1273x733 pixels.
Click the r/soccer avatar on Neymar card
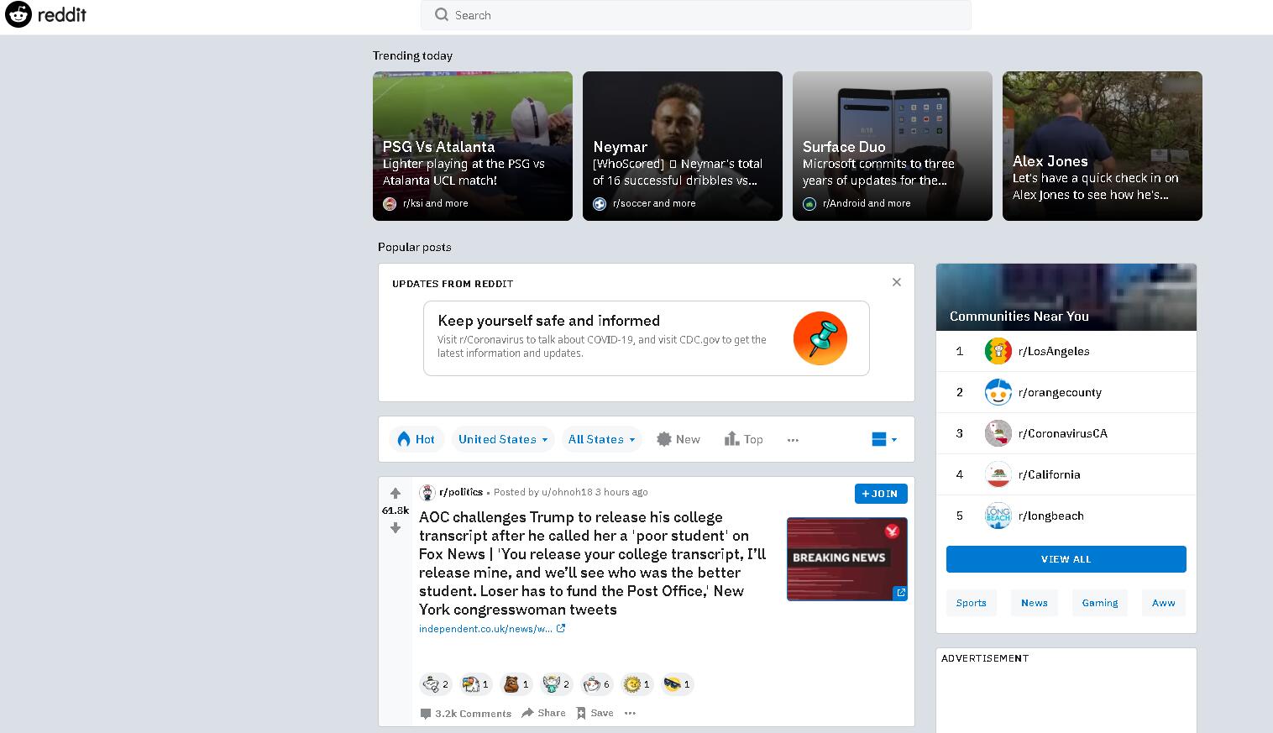(x=600, y=203)
